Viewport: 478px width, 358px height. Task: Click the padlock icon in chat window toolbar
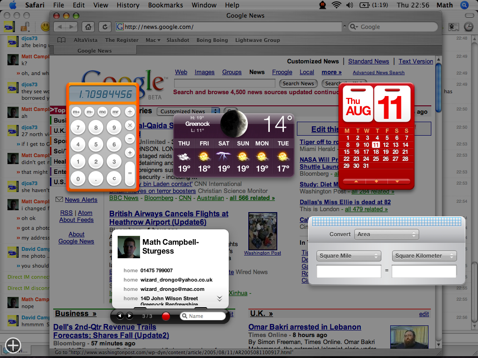[25, 27]
